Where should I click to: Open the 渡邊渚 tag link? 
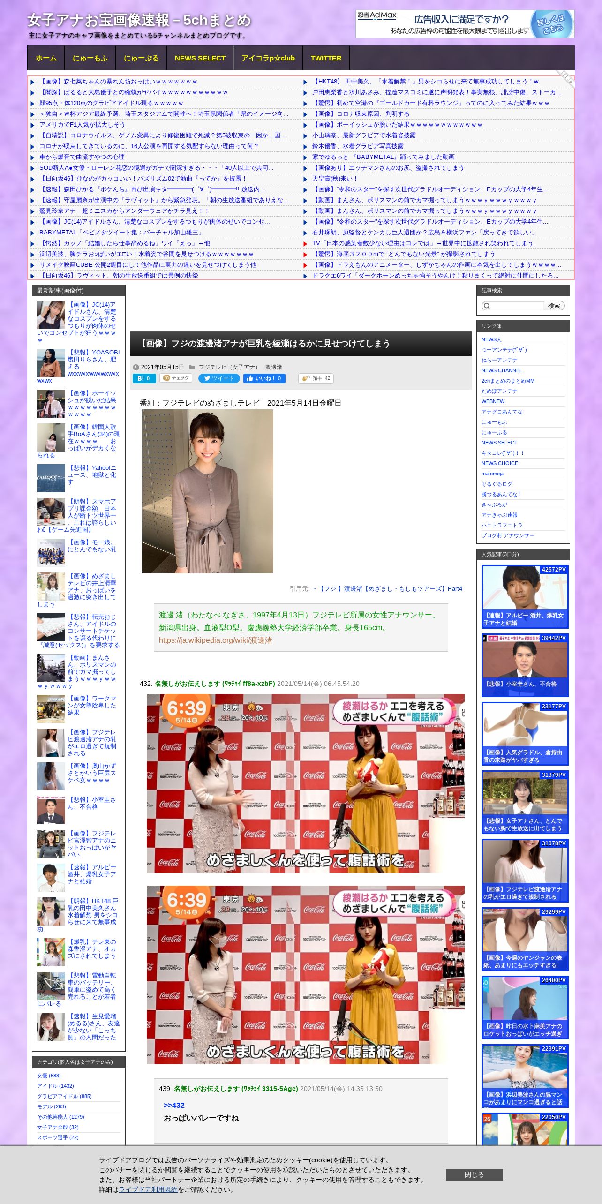(x=274, y=367)
